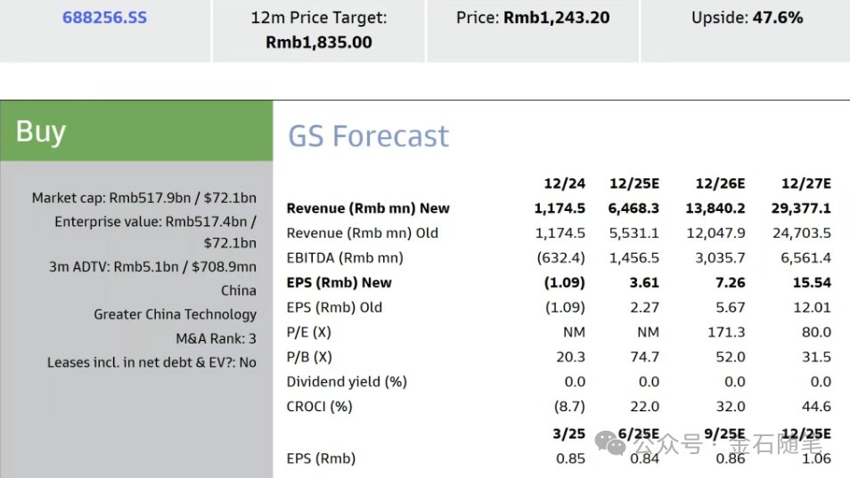850x478 pixels.
Task: Select the 12m Price Target box
Action: click(319, 30)
